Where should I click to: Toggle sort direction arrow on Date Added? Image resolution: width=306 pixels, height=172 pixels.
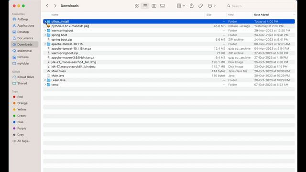point(294,15)
